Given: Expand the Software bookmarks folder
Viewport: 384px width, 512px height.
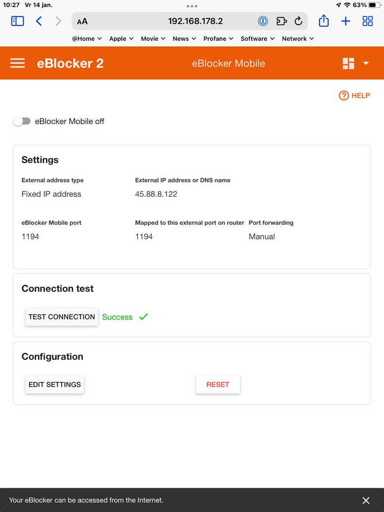Looking at the screenshot, I should coord(257,38).
